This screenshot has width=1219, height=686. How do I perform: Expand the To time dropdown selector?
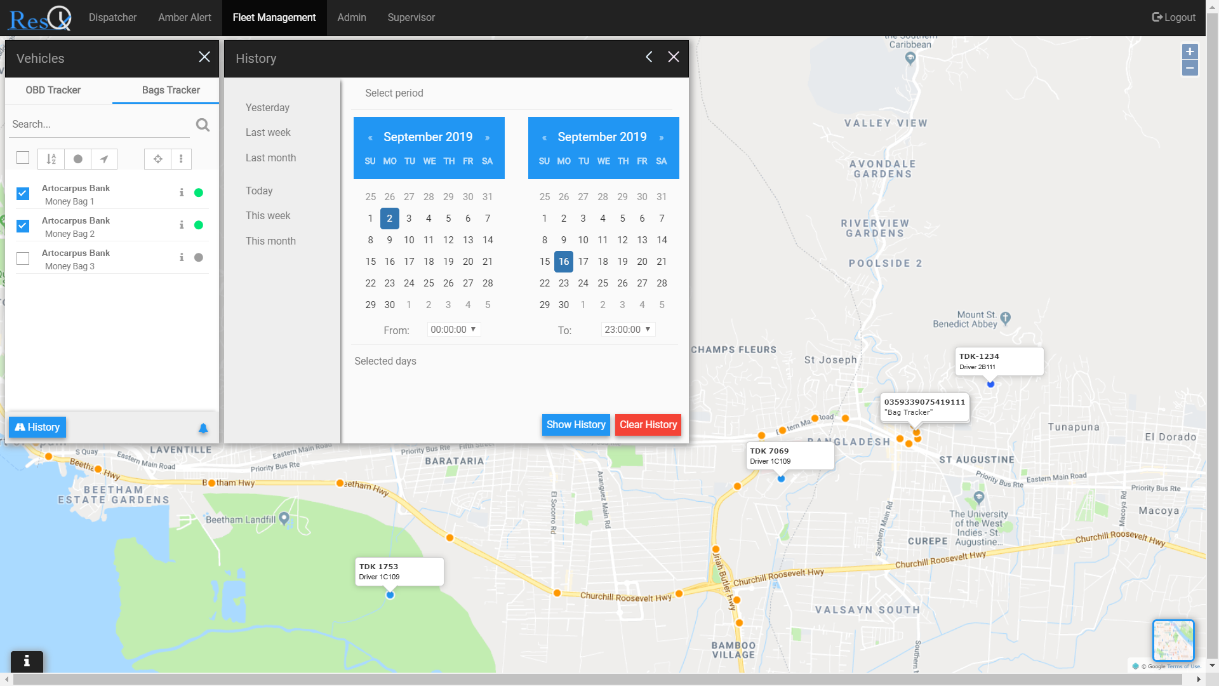629,328
